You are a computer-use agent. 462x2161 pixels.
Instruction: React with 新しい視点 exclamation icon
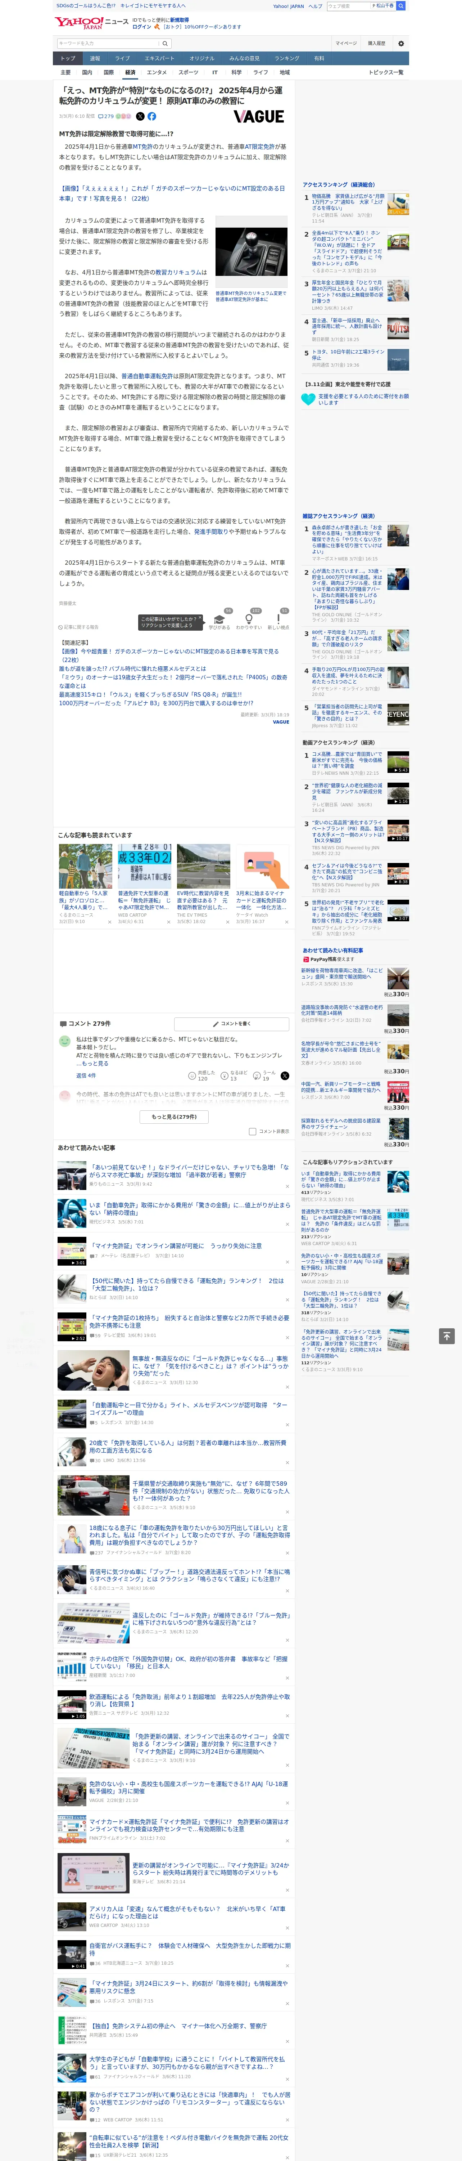pos(278,619)
